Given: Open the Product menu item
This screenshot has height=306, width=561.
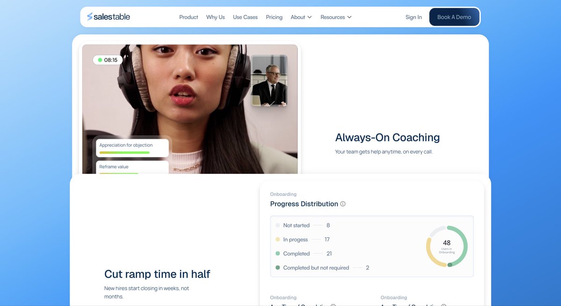Looking at the screenshot, I should (188, 17).
